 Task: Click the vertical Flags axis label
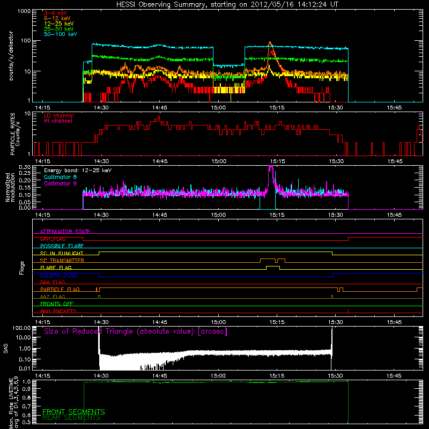point(22,268)
